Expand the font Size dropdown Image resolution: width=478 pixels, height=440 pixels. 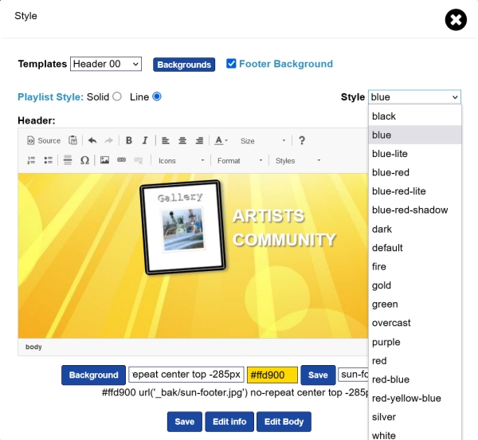coord(262,140)
